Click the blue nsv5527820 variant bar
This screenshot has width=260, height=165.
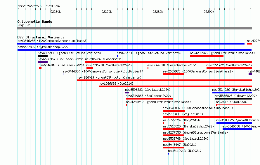coord(134,50)
